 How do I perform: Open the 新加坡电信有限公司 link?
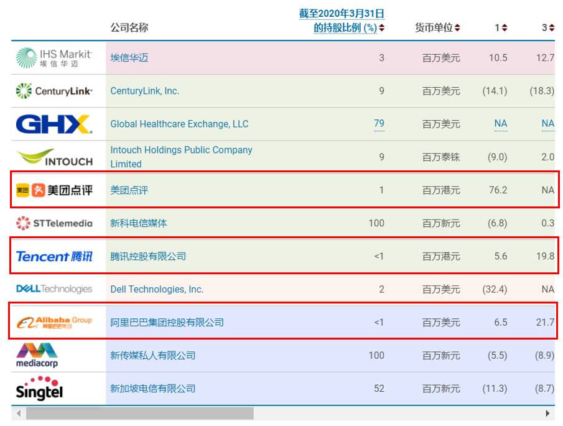(152, 389)
